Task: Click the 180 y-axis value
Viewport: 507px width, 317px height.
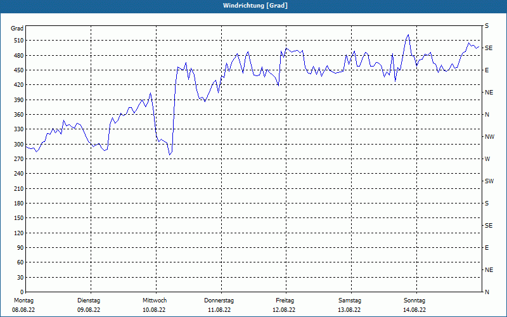Action: coord(18,204)
